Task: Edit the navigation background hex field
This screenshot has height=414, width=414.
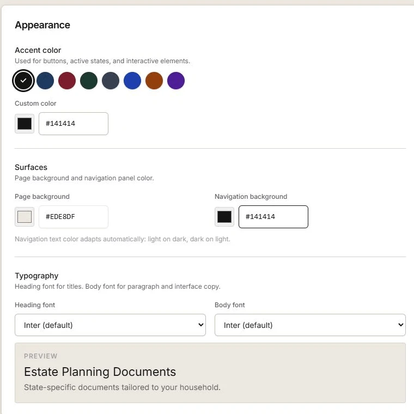Action: [x=273, y=217]
